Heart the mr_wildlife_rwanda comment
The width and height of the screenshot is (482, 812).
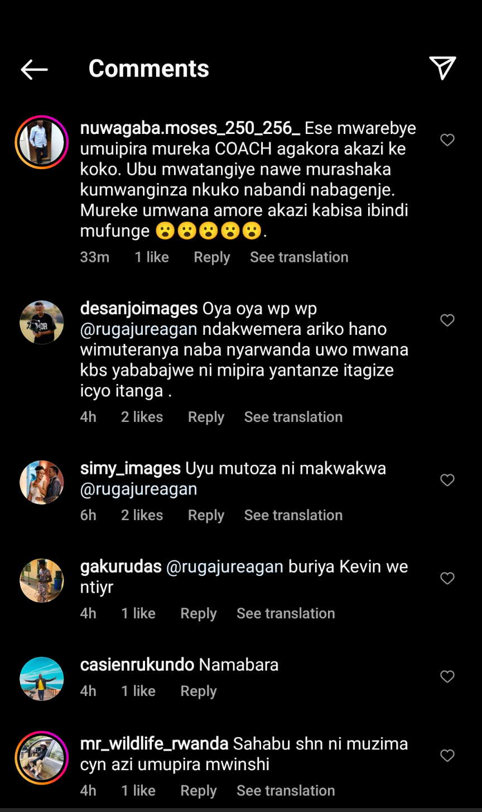447,756
